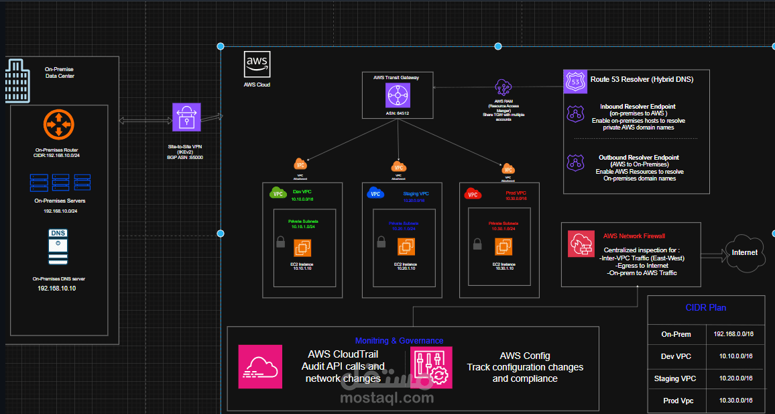This screenshot has height=414, width=775.
Task: Select the 'AWS Network Firewall' red title
Action: coord(636,236)
